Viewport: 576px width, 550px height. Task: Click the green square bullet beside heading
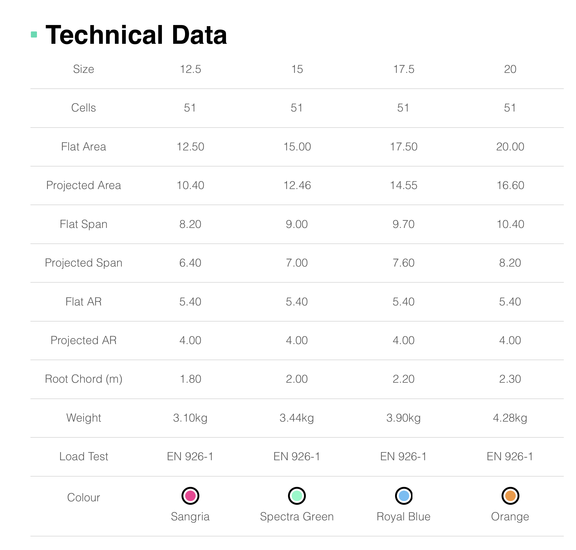[34, 35]
